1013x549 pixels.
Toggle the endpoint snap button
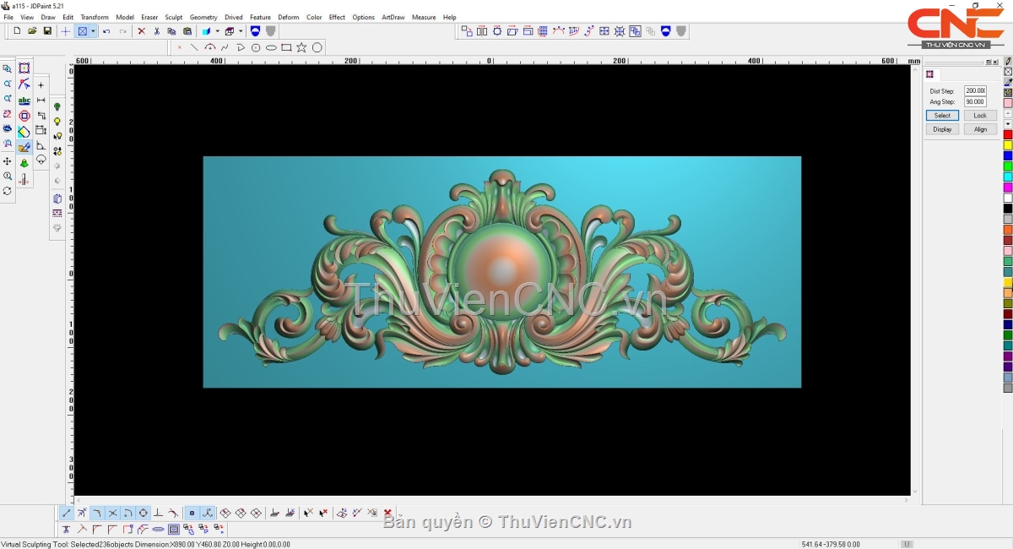pyautogui.click(x=67, y=513)
